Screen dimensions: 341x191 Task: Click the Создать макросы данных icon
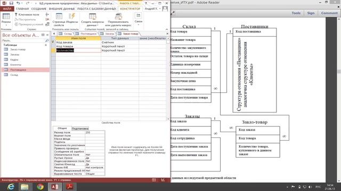click(92, 16)
